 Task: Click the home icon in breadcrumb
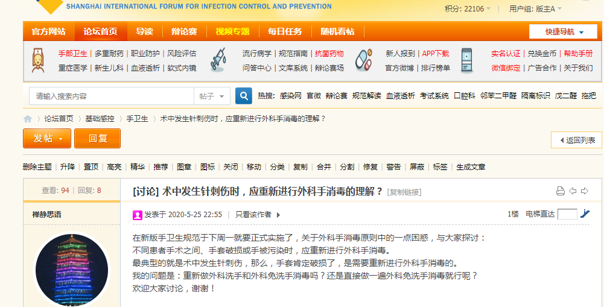tap(28, 119)
